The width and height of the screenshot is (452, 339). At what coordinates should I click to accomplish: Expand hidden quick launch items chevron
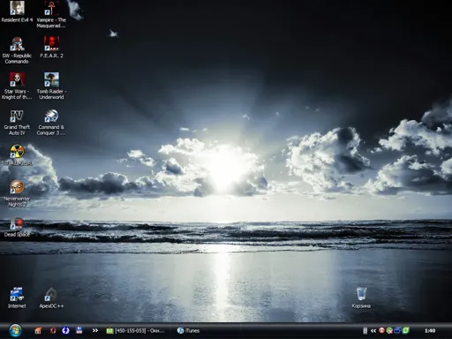click(95, 330)
